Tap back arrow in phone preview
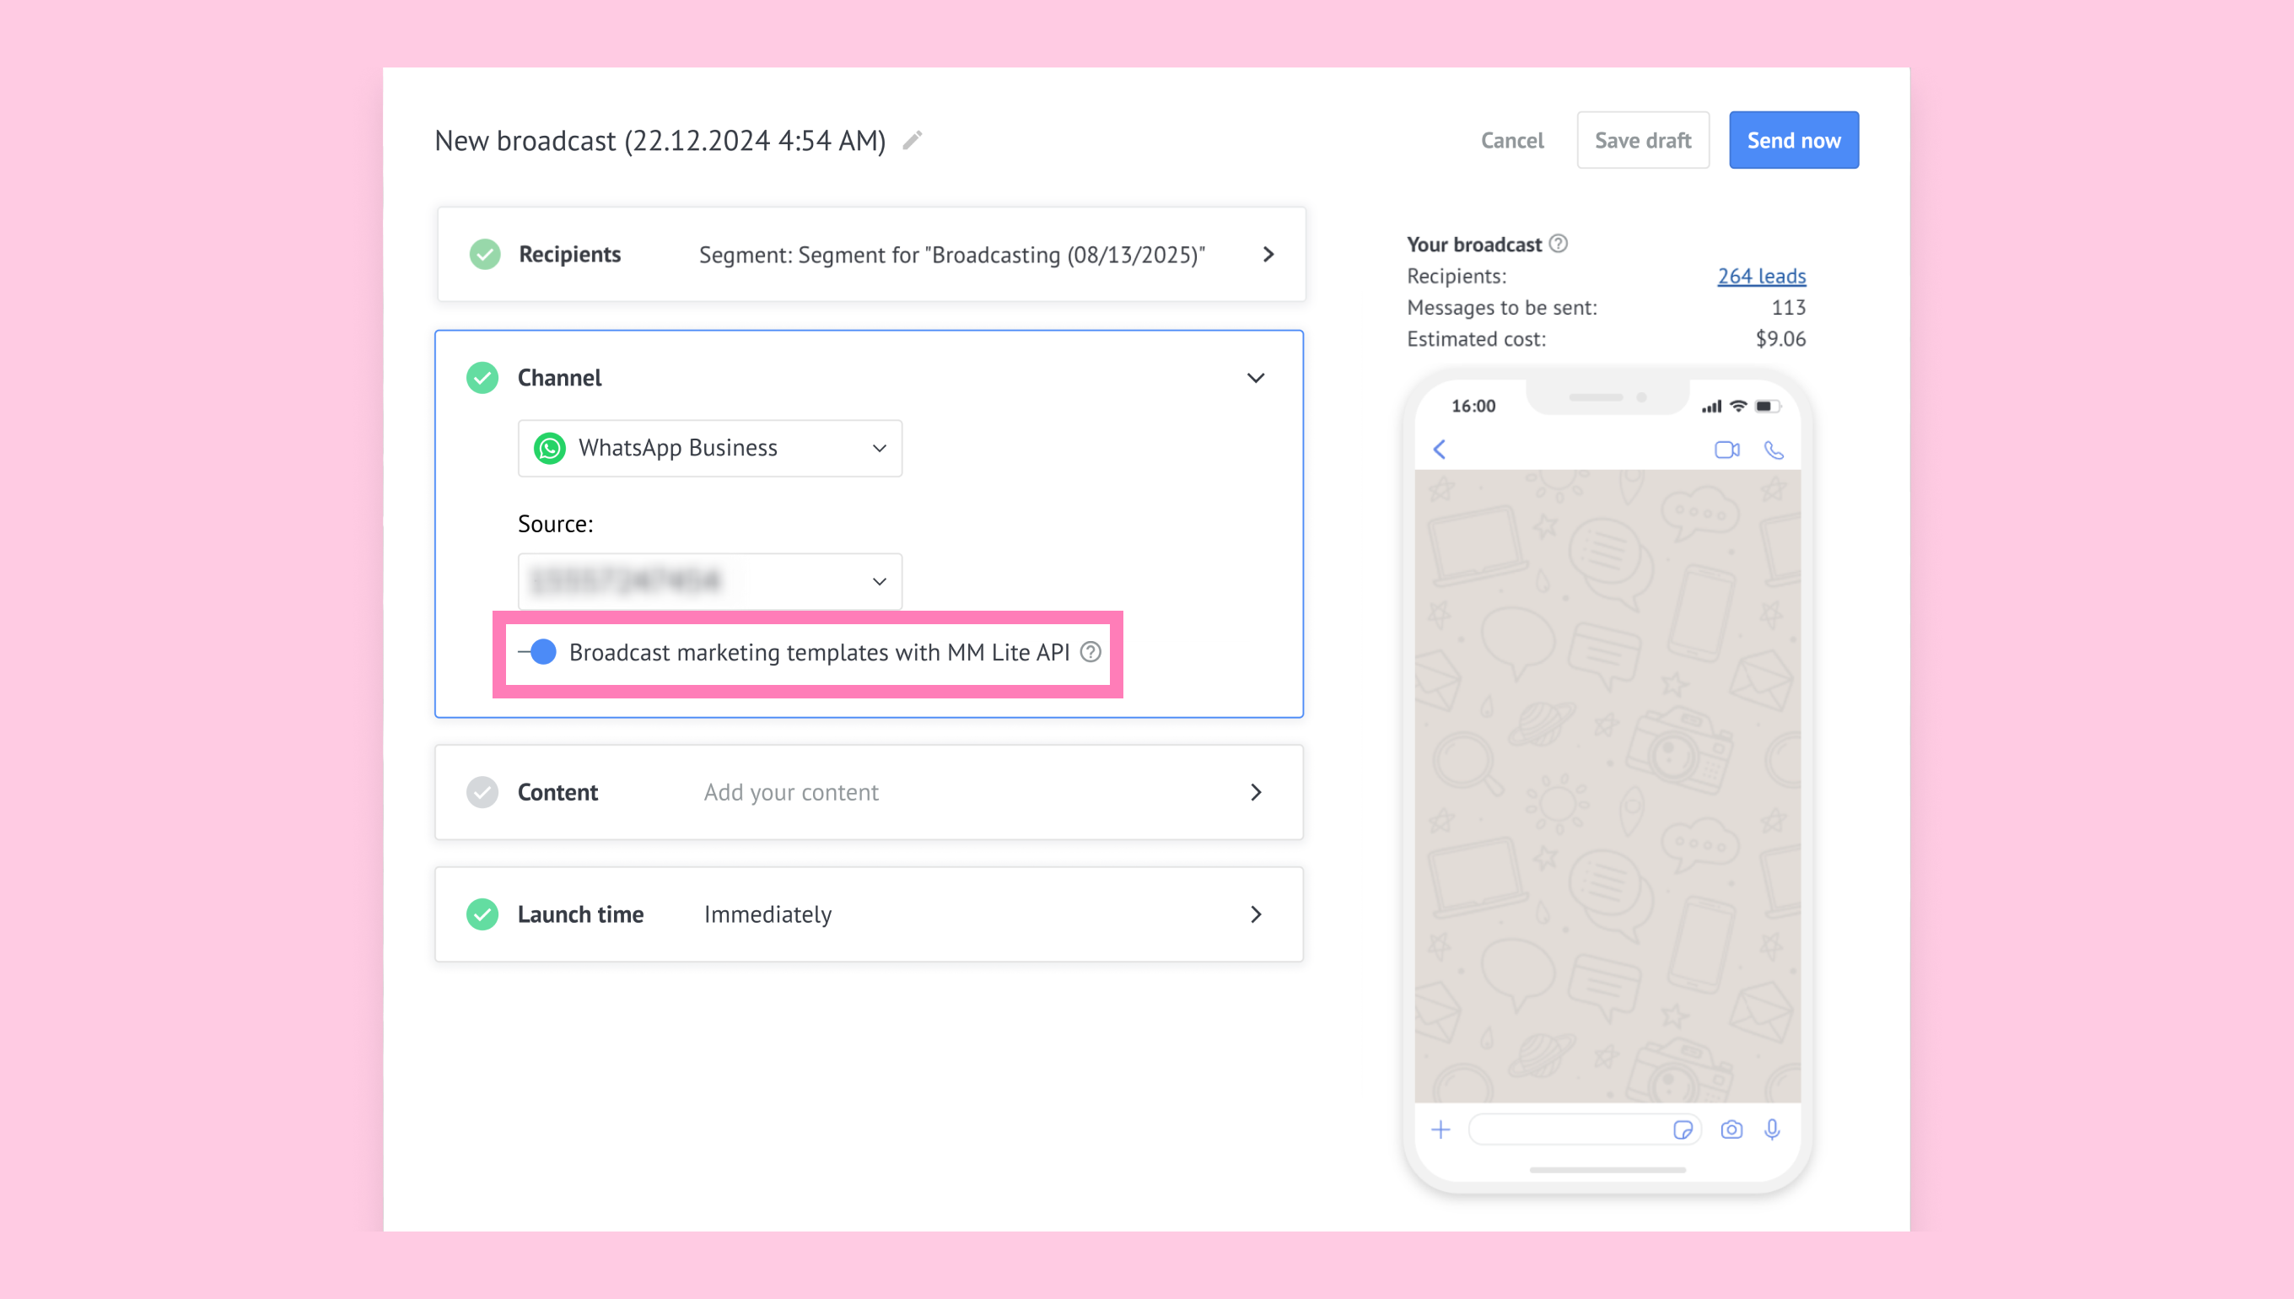Image resolution: width=2294 pixels, height=1299 pixels. coord(1440,449)
